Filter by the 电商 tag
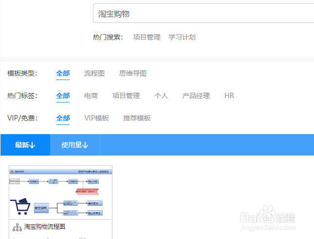The width and height of the screenshot is (314, 239). pos(91,96)
